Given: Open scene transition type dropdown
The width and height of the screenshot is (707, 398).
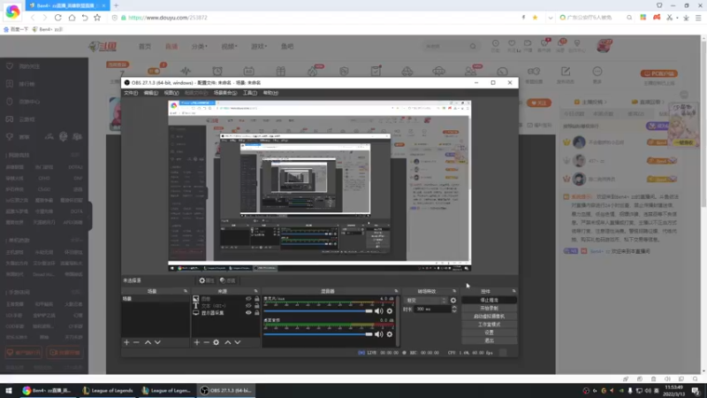Looking at the screenshot, I should coord(426,300).
